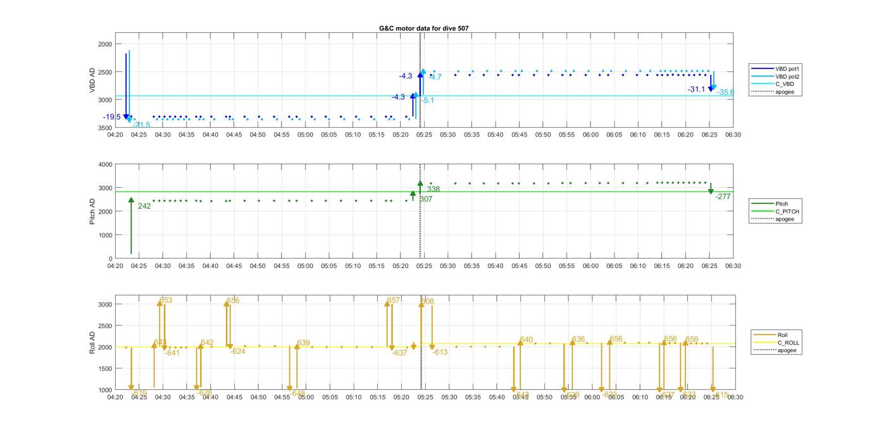This screenshot has height=438, width=886.
Task: Click the '-35.6' annotation in VBD plot
Action: pos(725,93)
